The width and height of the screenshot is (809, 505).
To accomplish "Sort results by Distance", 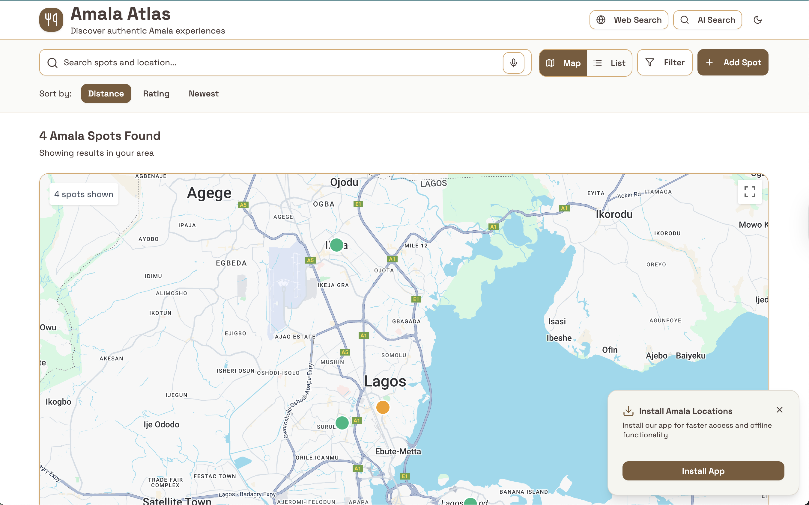I will click(106, 93).
